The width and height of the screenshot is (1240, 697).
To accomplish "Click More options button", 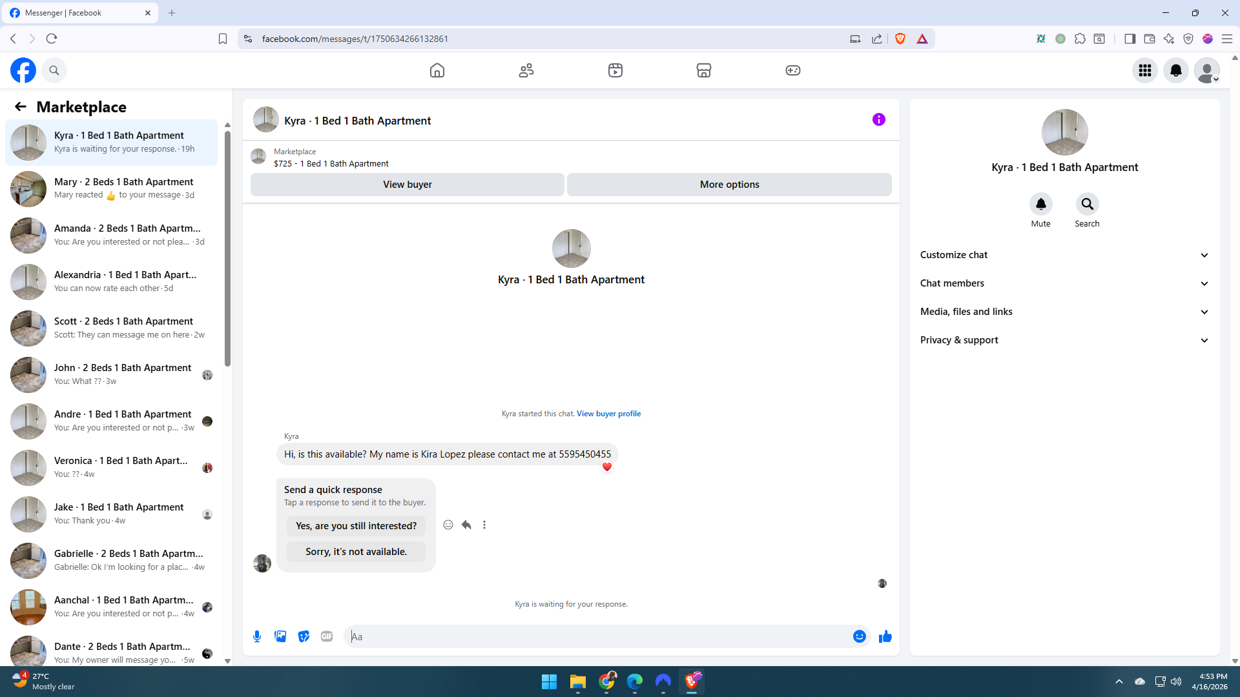I will 730,185.
